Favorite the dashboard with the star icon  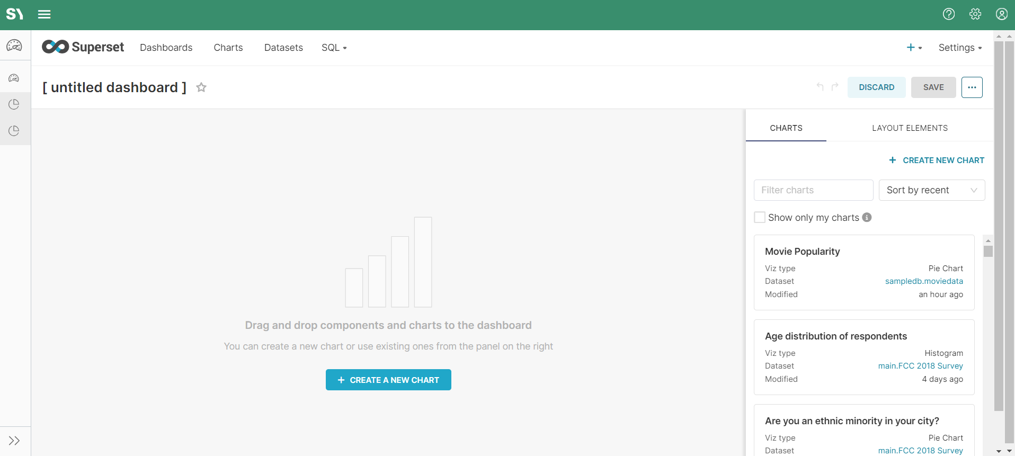click(201, 87)
